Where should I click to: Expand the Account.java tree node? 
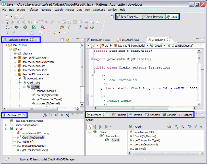point(20,78)
